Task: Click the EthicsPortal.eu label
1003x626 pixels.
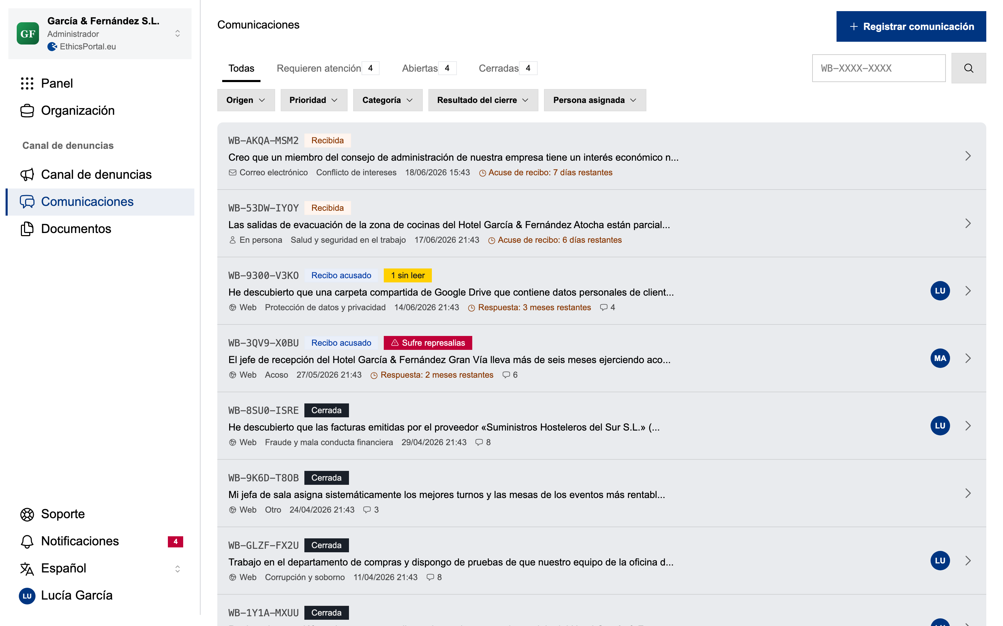Action: [87, 47]
